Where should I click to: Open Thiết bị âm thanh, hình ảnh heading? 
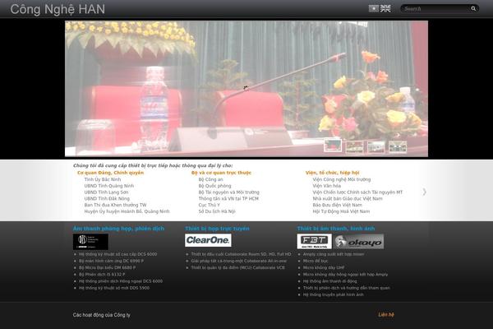click(x=336, y=229)
